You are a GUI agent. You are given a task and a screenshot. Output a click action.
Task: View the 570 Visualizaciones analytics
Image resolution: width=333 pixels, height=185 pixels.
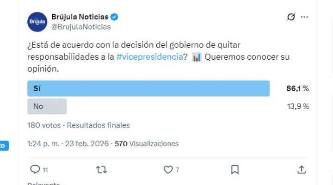pos(147,144)
